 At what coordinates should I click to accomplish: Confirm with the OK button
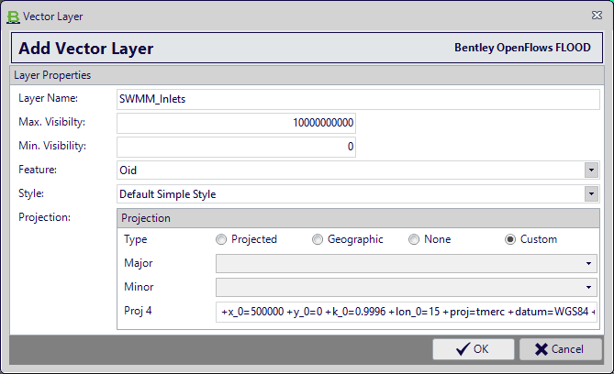473,349
